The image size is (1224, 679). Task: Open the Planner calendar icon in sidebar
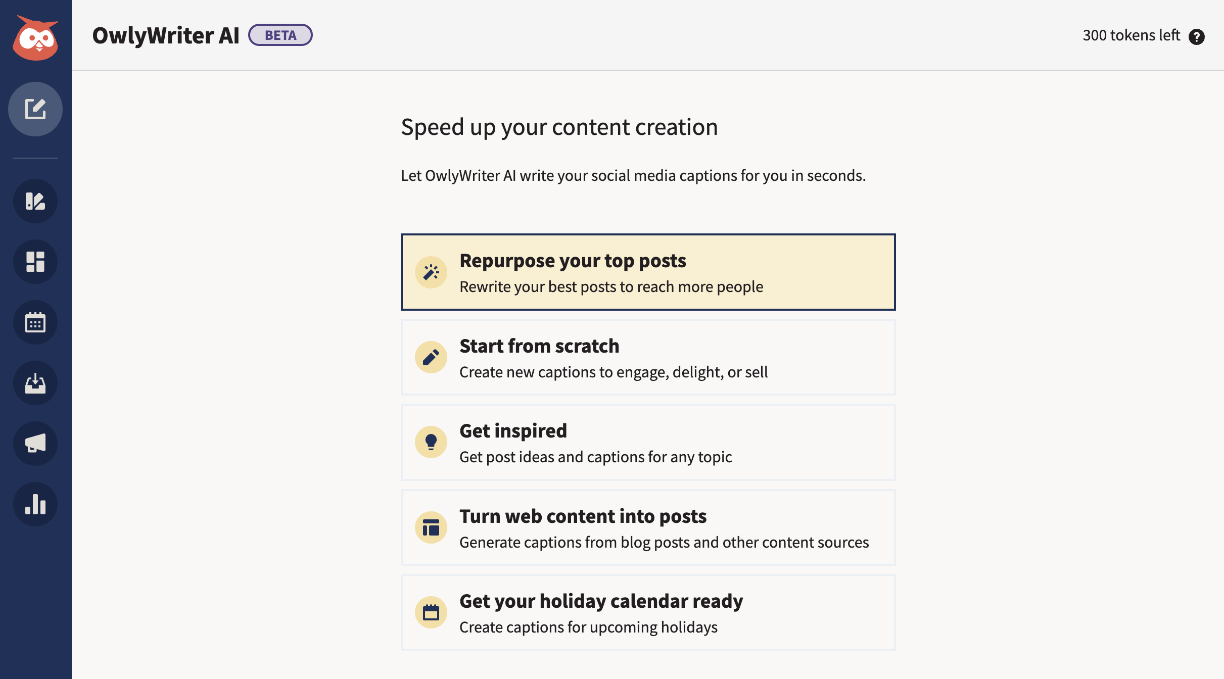point(35,322)
